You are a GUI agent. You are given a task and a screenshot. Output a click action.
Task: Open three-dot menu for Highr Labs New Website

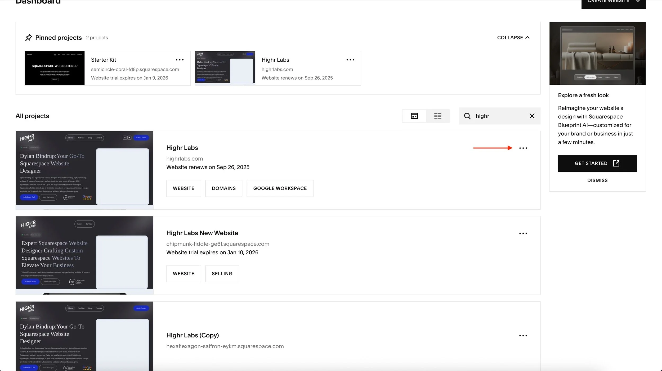523,233
